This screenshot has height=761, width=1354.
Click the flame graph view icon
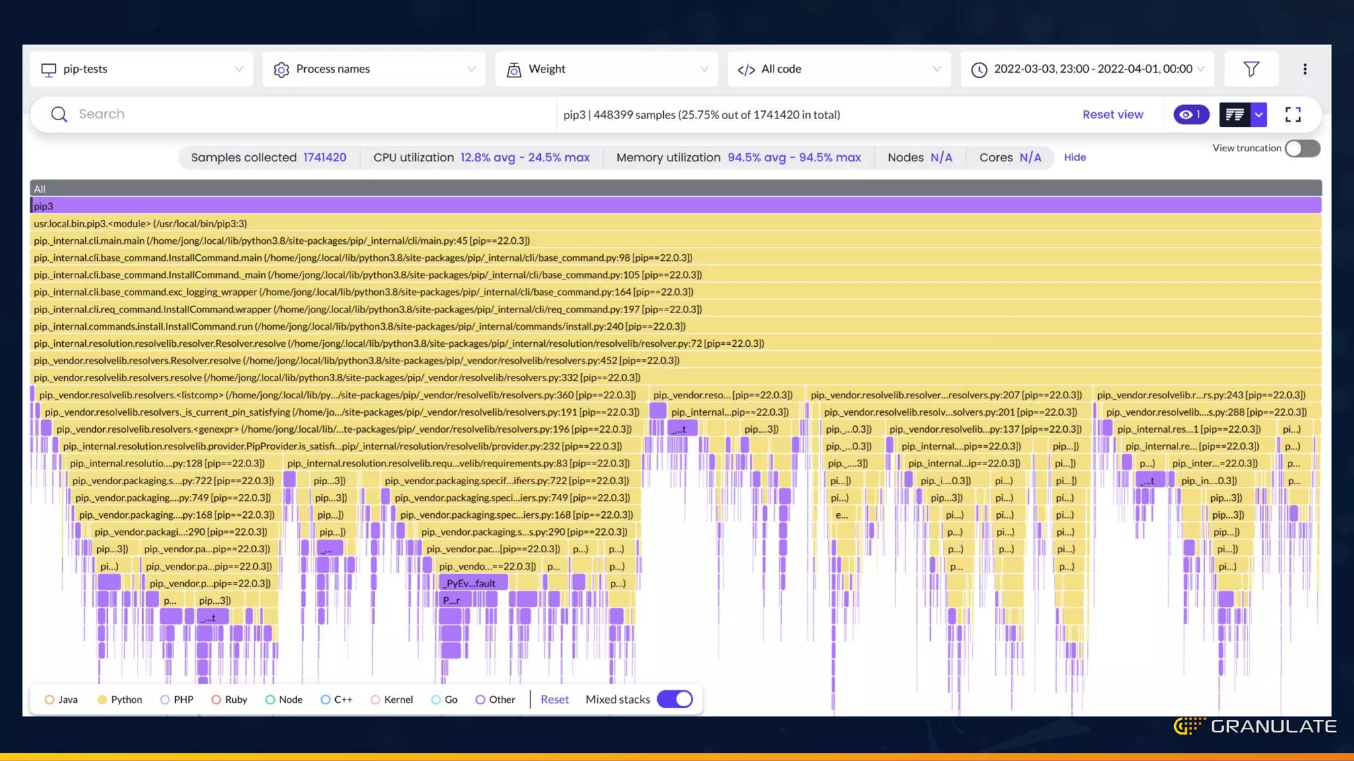1234,114
